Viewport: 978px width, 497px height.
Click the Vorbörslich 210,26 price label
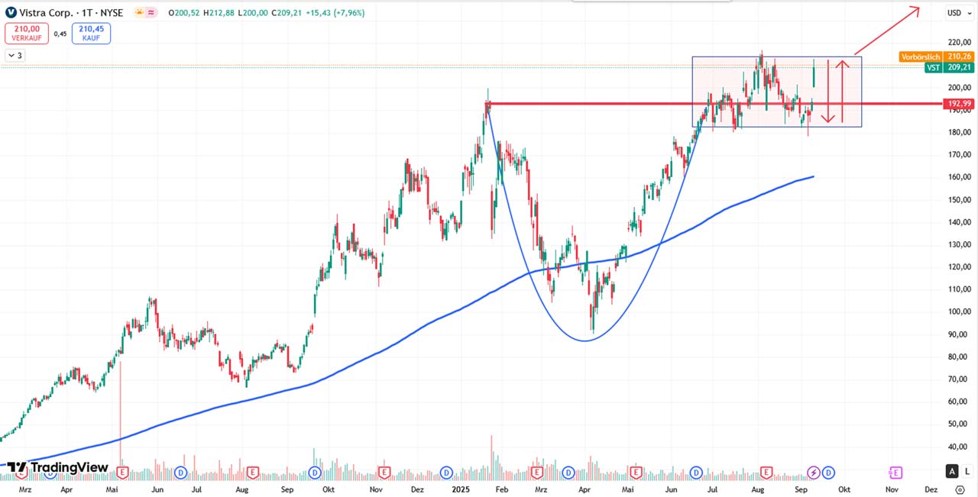936,56
